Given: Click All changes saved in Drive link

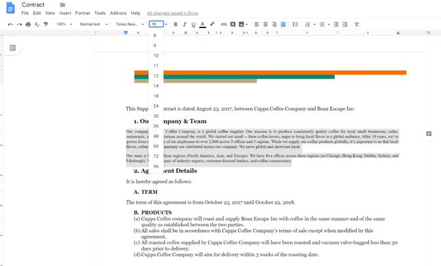Looking at the screenshot, I should coord(173,13).
